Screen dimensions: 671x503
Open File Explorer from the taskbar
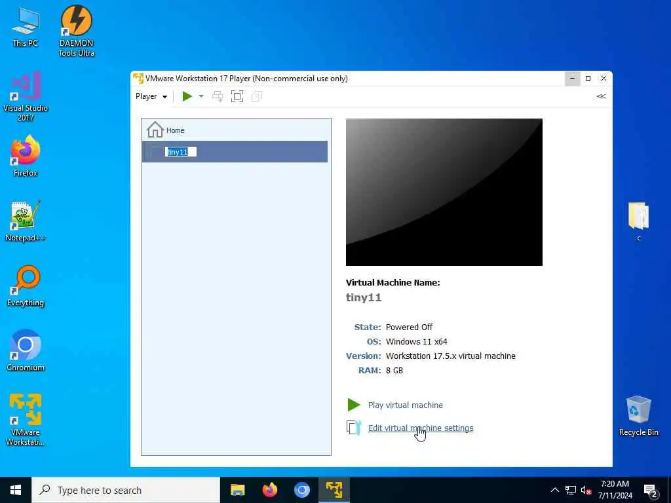(237, 490)
